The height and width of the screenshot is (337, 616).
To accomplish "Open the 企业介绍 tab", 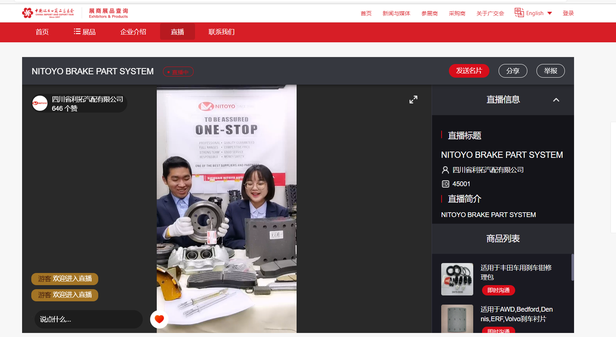I will click(133, 32).
